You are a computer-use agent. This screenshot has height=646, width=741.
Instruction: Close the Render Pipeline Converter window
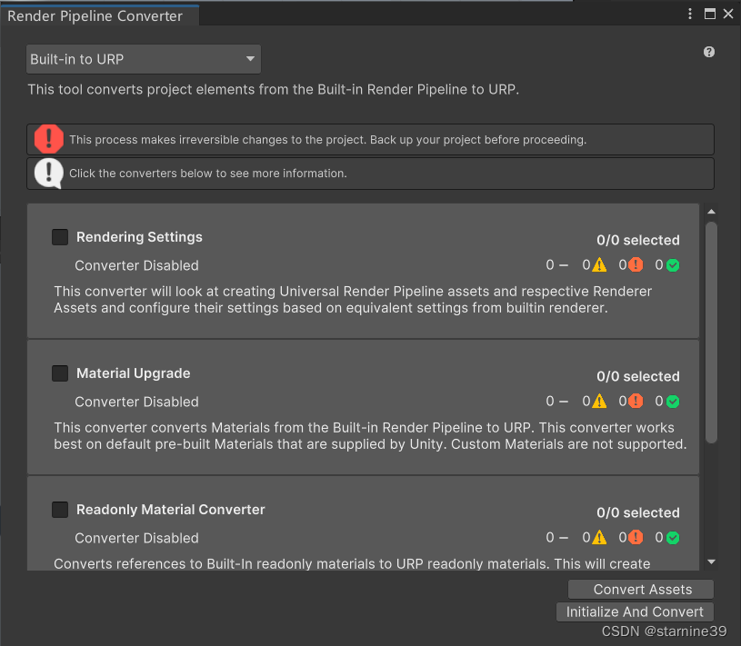point(728,14)
